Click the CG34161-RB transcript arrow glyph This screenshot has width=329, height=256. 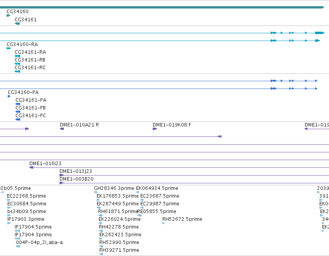[x=17, y=64]
